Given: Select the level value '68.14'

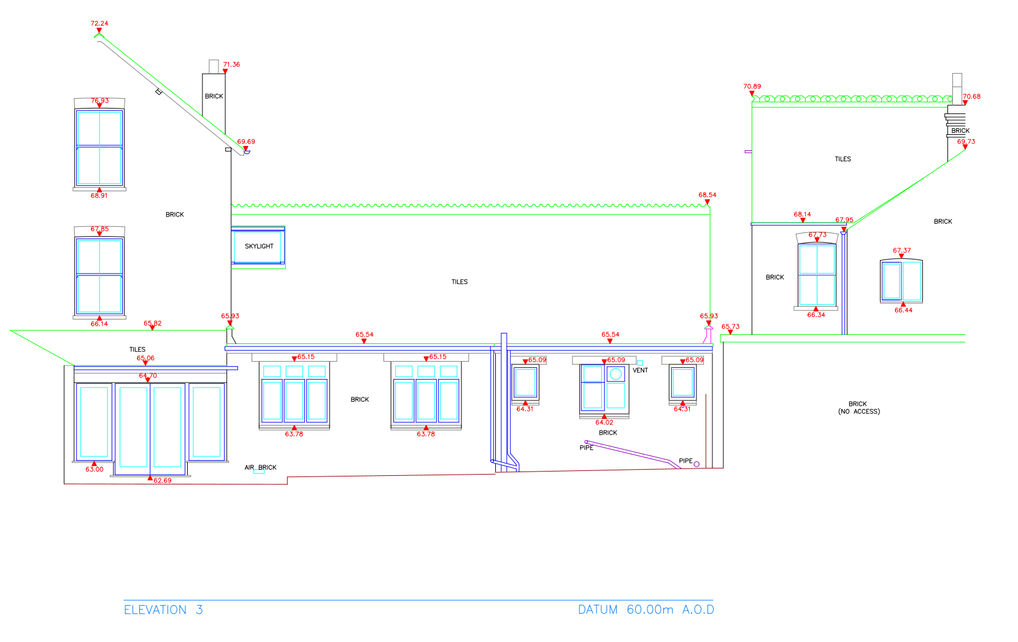Looking at the screenshot, I should pyautogui.click(x=803, y=215).
